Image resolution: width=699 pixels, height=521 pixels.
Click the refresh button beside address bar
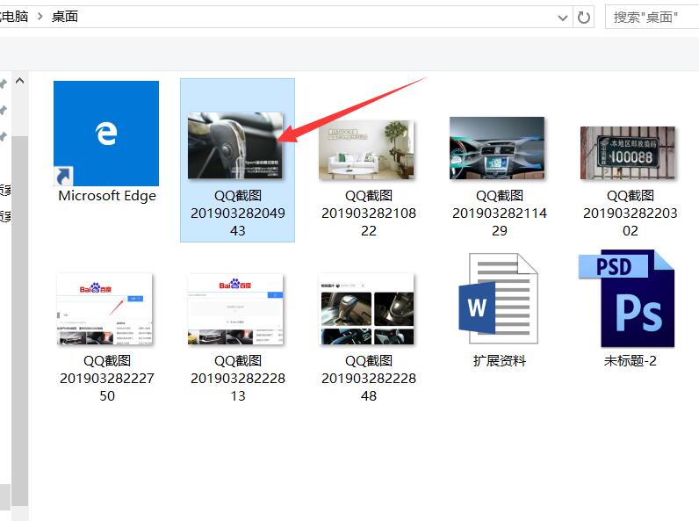(584, 17)
